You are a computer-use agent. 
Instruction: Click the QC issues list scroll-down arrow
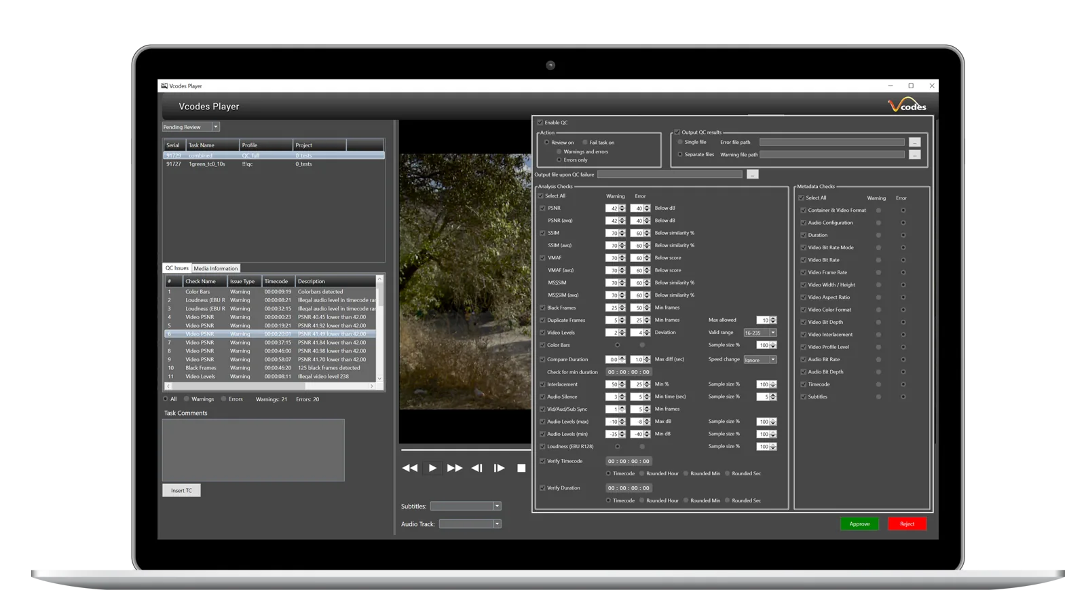click(x=379, y=378)
